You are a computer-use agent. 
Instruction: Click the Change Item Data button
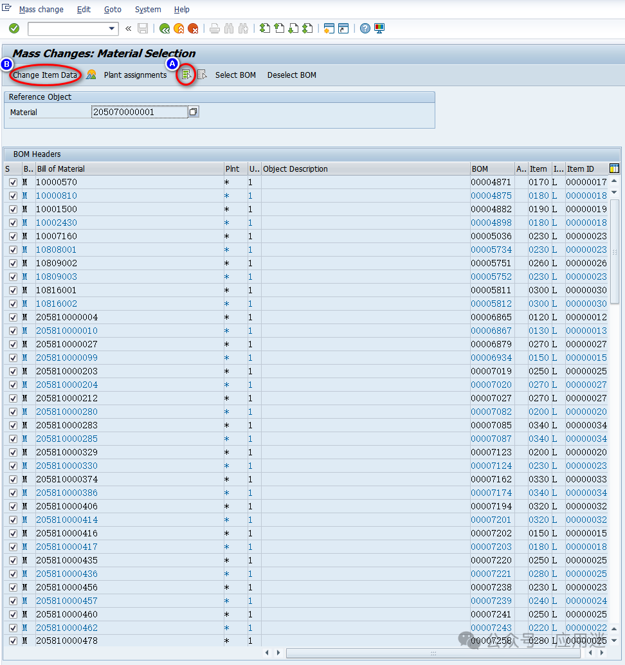pos(45,75)
